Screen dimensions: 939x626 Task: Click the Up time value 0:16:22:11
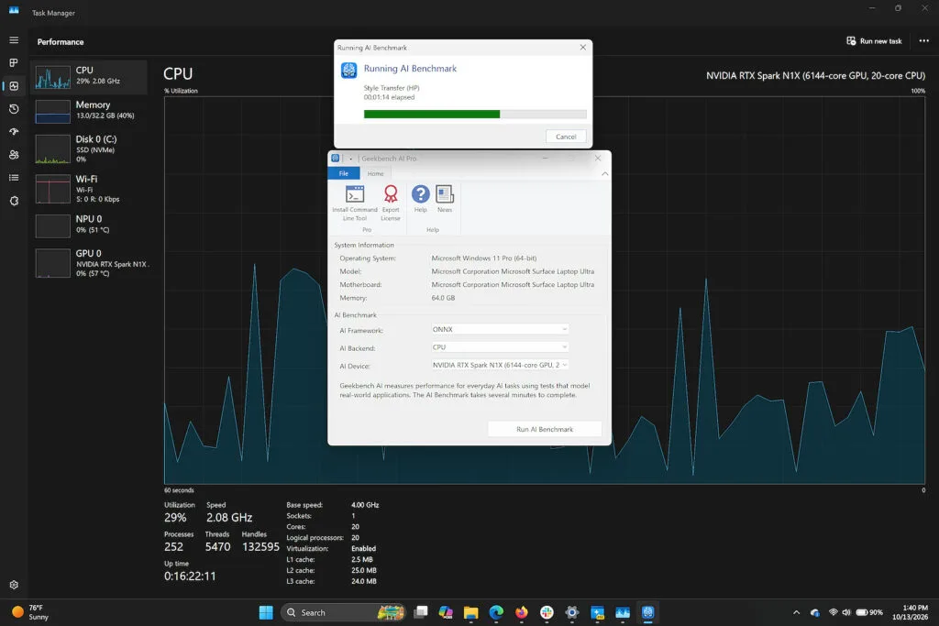(x=190, y=577)
